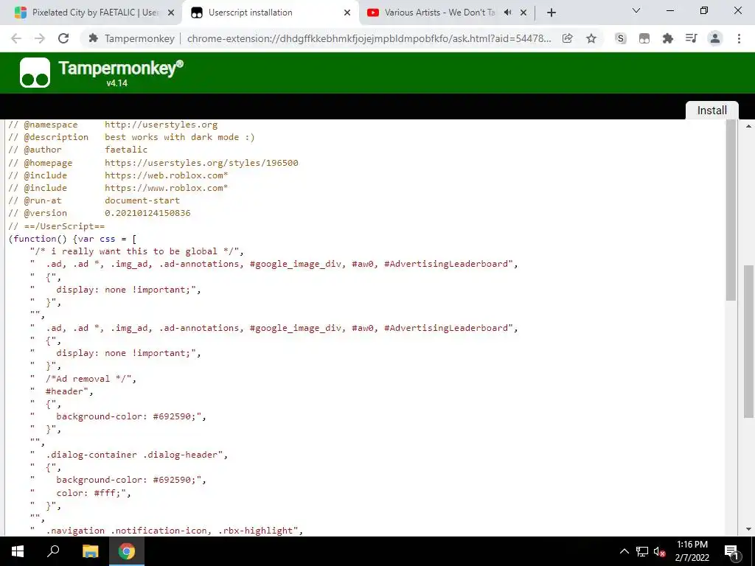Open File Explorer from the taskbar
The width and height of the screenshot is (755, 566).
tap(90, 551)
